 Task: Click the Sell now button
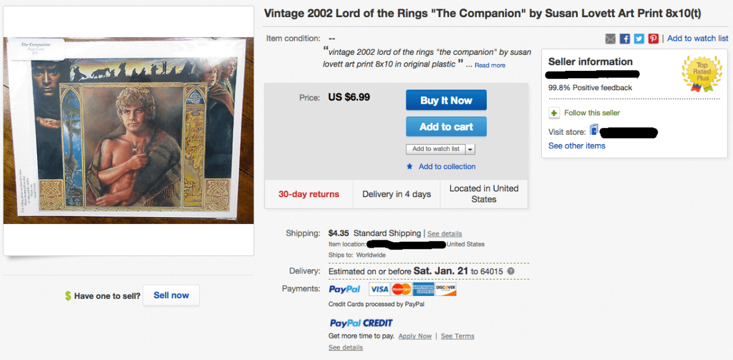171,295
